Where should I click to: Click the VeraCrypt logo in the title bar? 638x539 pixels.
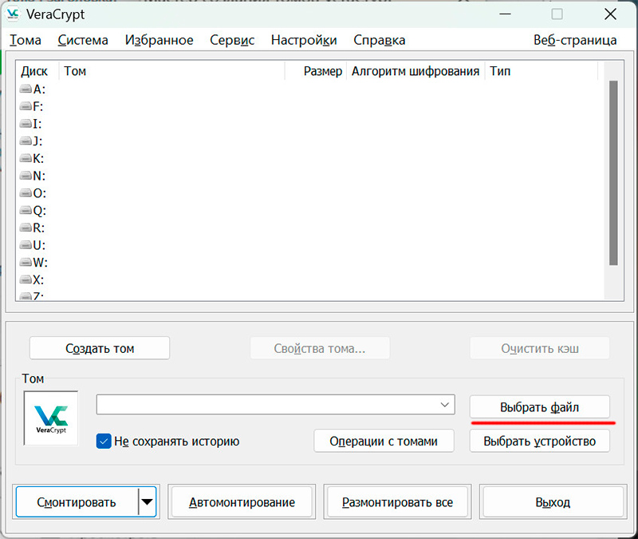tap(14, 14)
